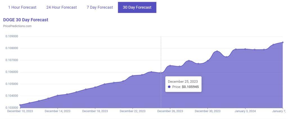Switch to the 1 Hour Forecast tab

coord(22,8)
